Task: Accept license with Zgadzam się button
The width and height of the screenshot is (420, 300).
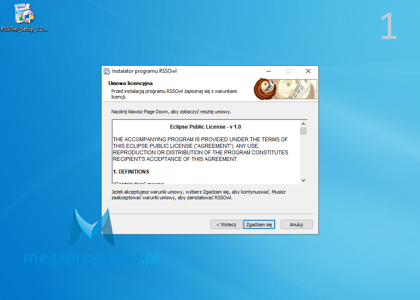Action: pyautogui.click(x=259, y=225)
